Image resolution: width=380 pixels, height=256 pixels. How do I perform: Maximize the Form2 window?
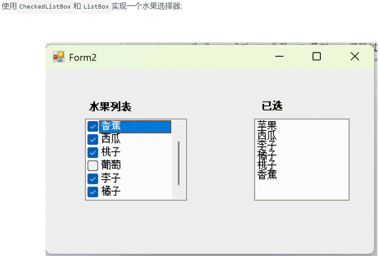point(317,56)
